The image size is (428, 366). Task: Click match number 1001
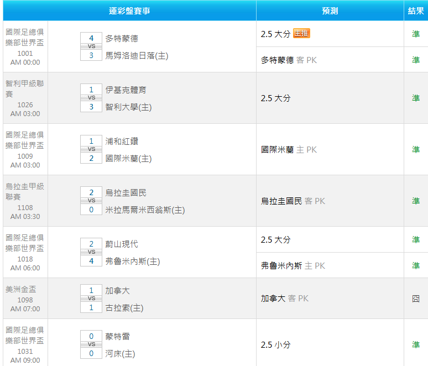tap(25, 54)
